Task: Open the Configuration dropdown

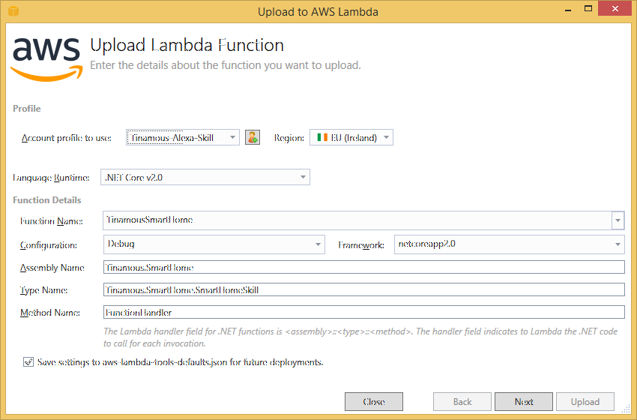Action: coord(214,244)
